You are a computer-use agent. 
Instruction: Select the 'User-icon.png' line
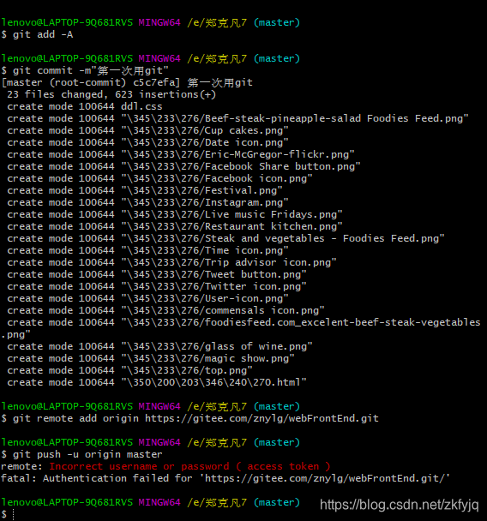tap(147, 297)
